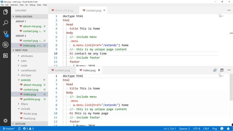Open footer.pug in include folder
This screenshot has height=131, width=233.
[29, 114]
